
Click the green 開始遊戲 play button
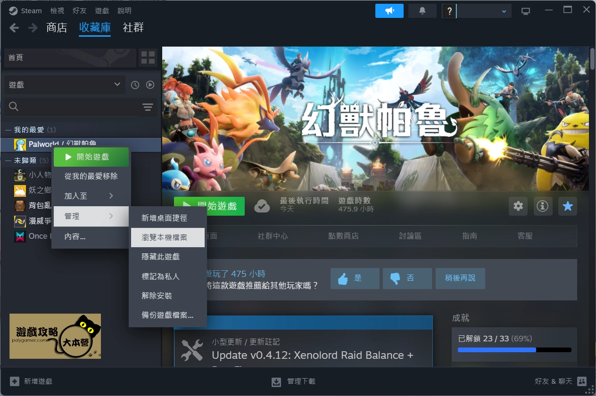[x=209, y=206]
